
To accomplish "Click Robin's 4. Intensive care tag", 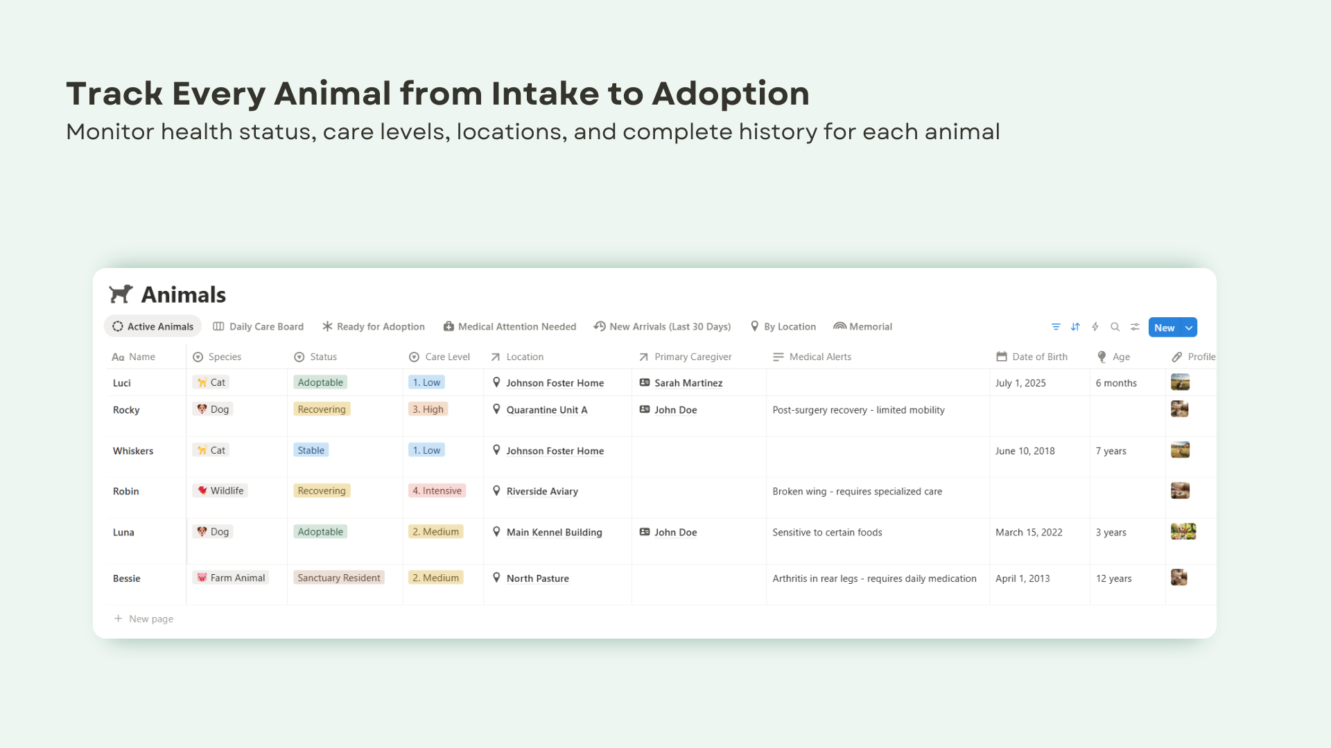I will point(437,491).
